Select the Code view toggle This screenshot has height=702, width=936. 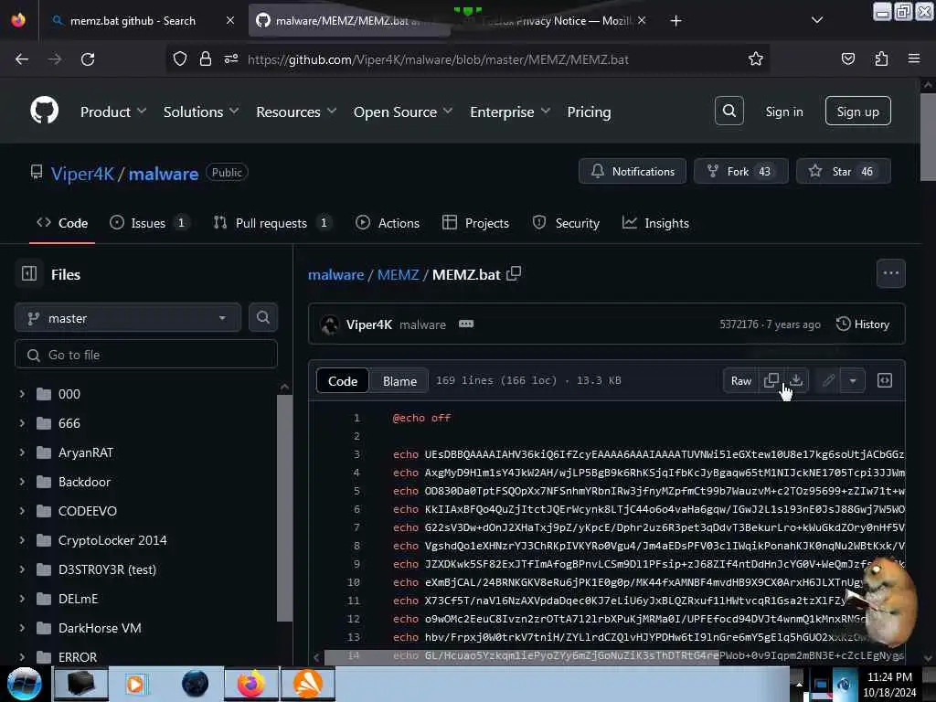coord(343,381)
